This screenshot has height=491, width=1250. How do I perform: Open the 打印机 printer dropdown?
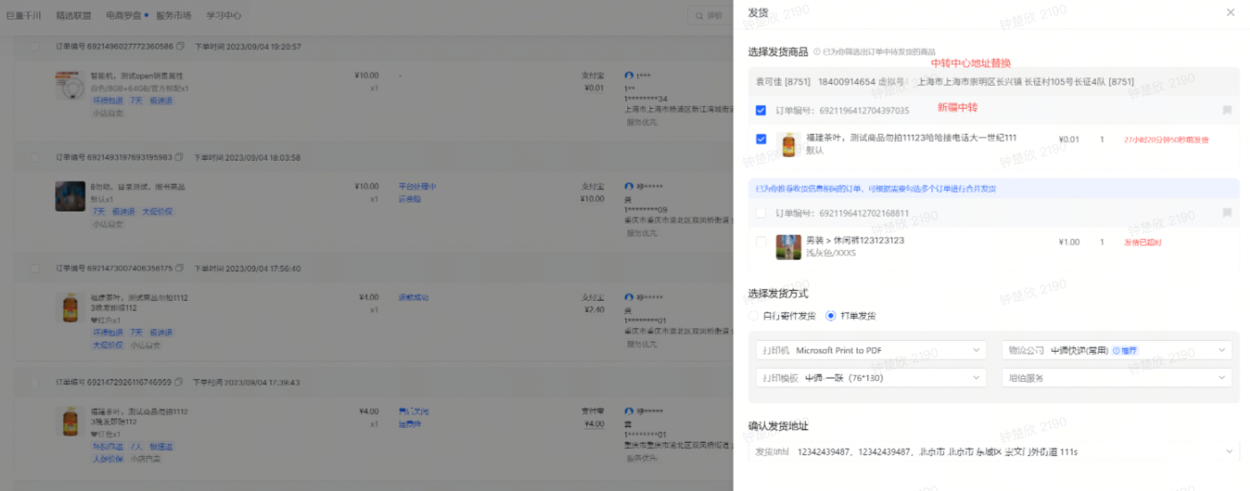click(871, 350)
